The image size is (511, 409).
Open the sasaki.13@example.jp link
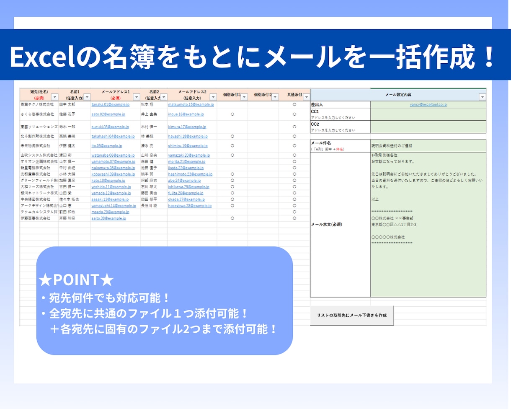pyautogui.click(x=111, y=199)
